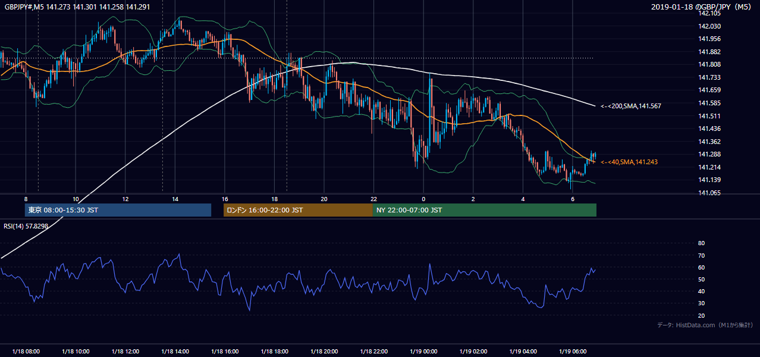
Task: Open the HistData.com data source credit
Action: [x=705, y=325]
